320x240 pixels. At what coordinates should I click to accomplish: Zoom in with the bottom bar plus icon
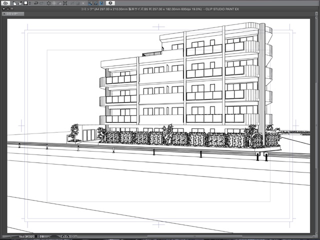click(x=31, y=236)
